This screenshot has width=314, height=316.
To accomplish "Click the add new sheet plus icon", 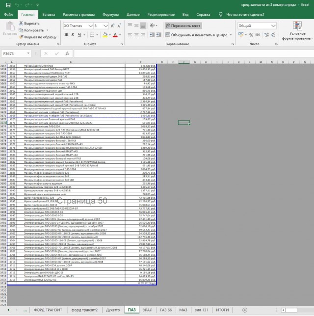I will point(245,310).
